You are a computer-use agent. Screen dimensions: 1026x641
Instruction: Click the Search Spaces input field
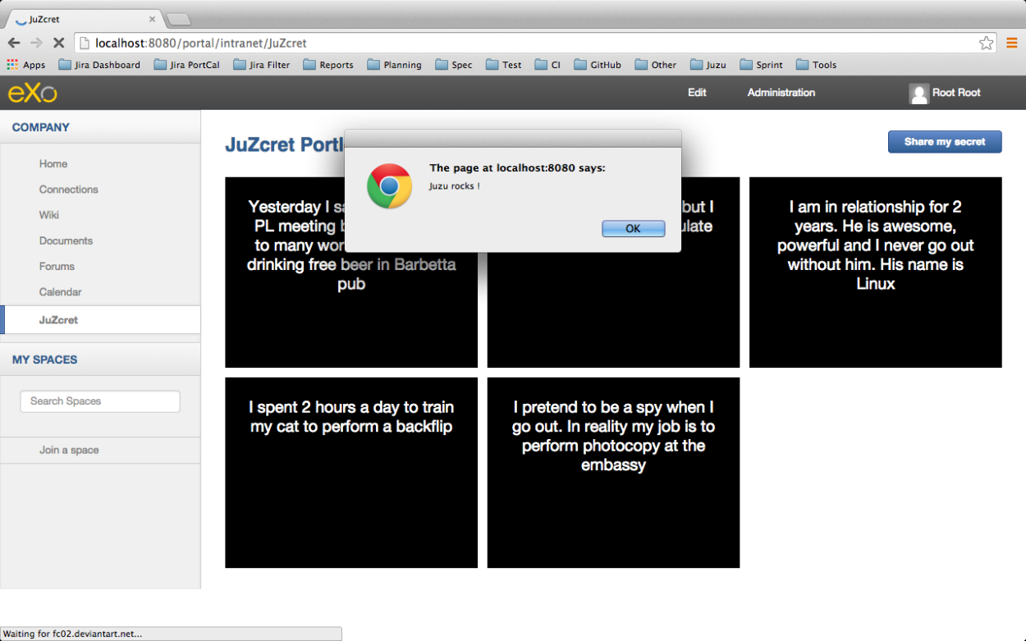(99, 401)
